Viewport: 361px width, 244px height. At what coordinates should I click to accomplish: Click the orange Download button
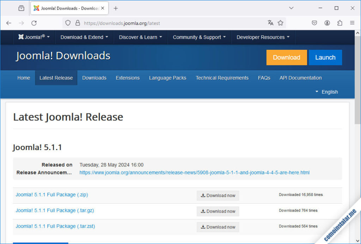[x=286, y=57]
